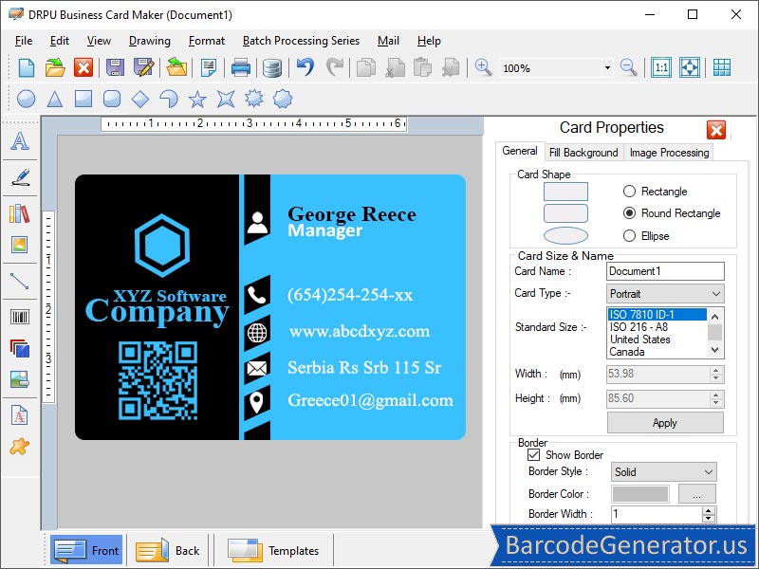Select the Rectangle card shape radio

point(629,192)
